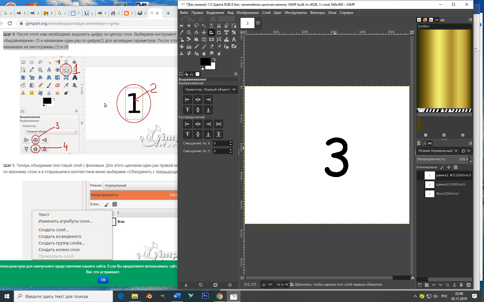Reset colors to default black and white

(202, 68)
